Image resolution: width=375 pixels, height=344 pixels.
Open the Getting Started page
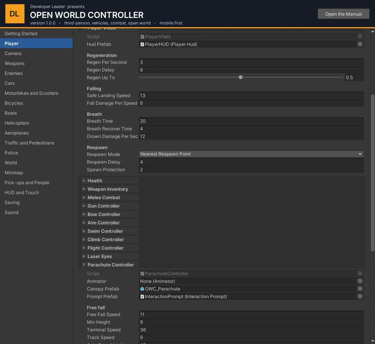pos(36,34)
